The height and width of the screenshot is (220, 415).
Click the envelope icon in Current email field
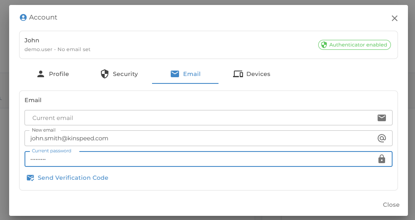(382, 117)
